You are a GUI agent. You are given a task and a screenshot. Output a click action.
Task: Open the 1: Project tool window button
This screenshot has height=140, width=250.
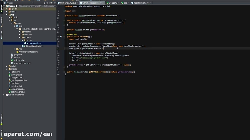click(1, 8)
